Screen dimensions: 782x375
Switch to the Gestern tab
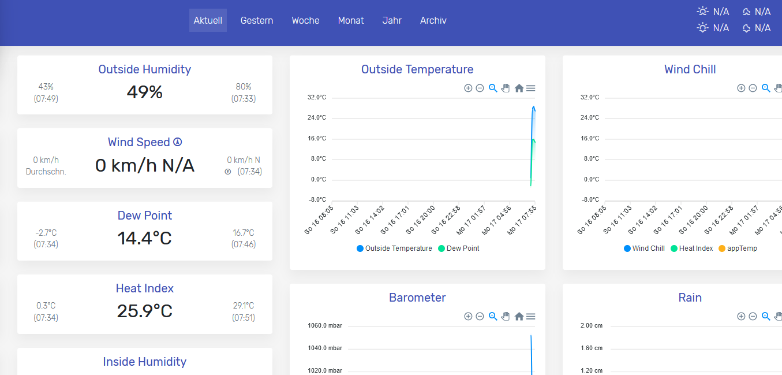click(x=256, y=20)
